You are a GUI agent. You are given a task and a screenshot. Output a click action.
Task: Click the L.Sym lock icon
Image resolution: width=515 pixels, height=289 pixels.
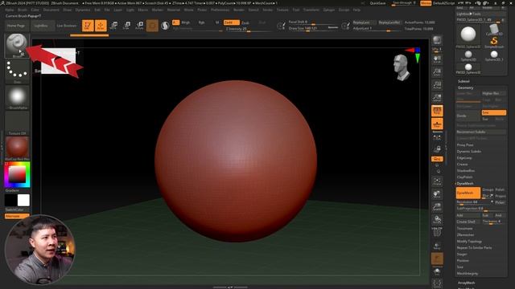coord(437,149)
